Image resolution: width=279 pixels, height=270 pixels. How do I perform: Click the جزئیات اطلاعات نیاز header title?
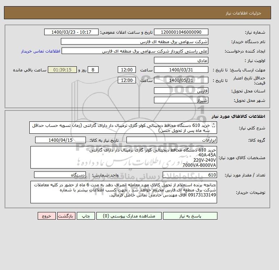[x=243, y=13]
